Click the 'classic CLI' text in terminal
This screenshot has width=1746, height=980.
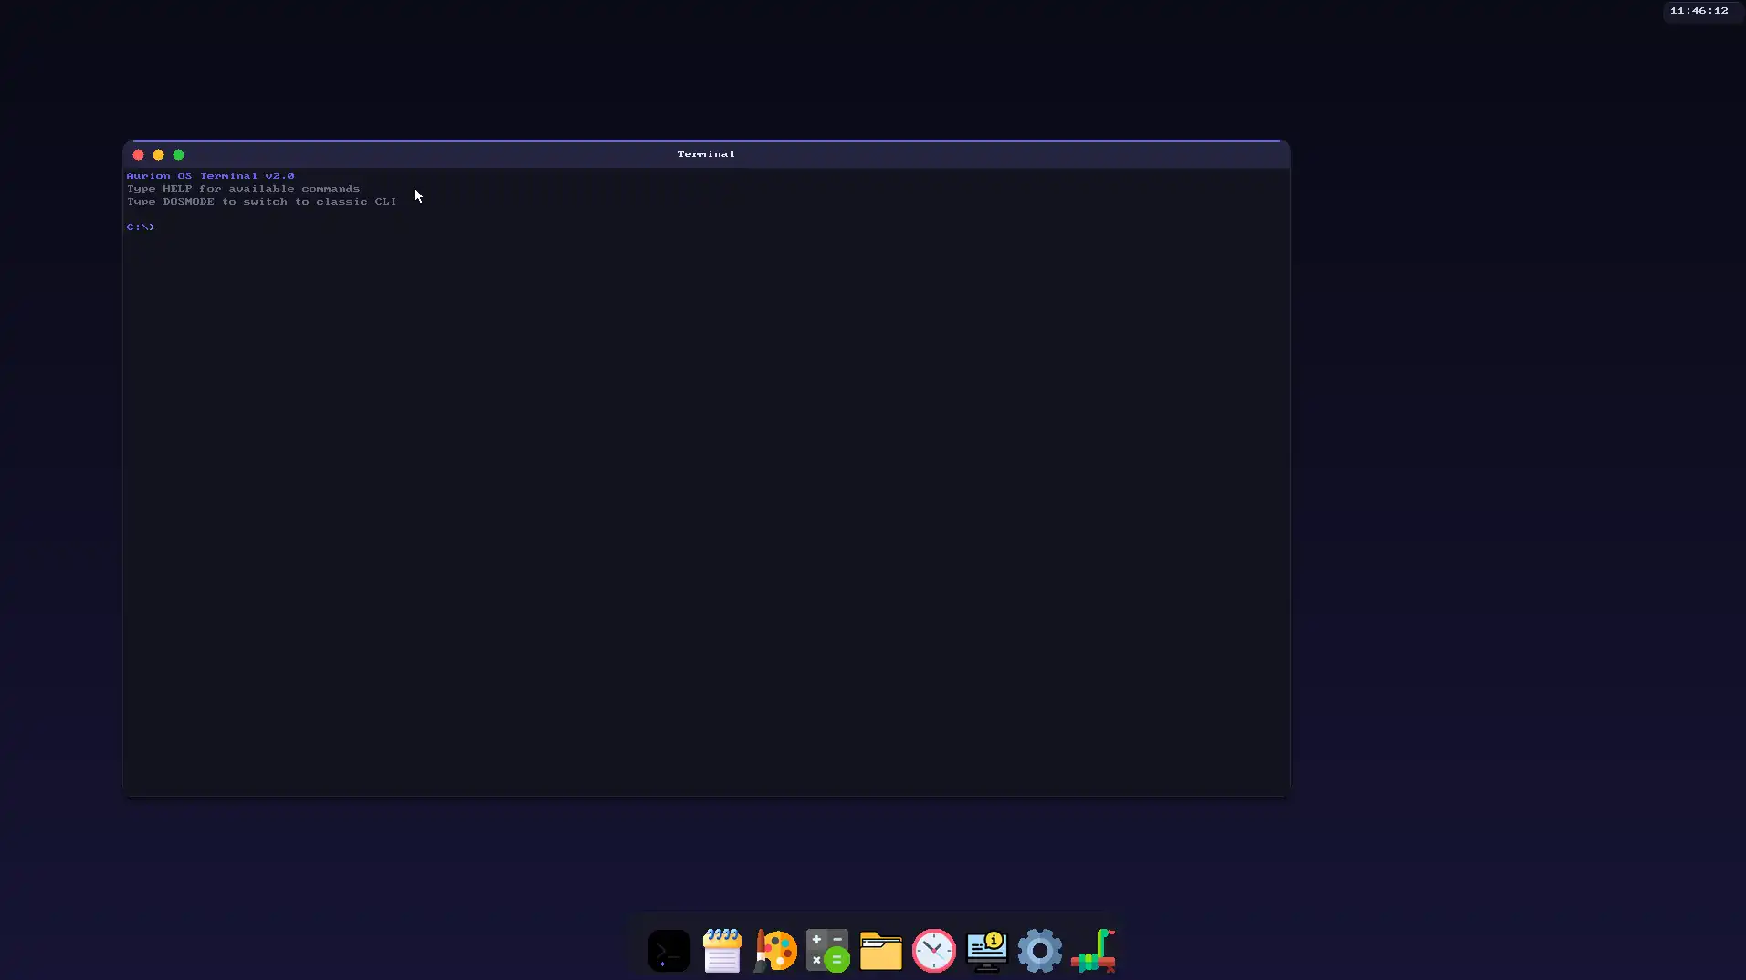pyautogui.click(x=356, y=202)
